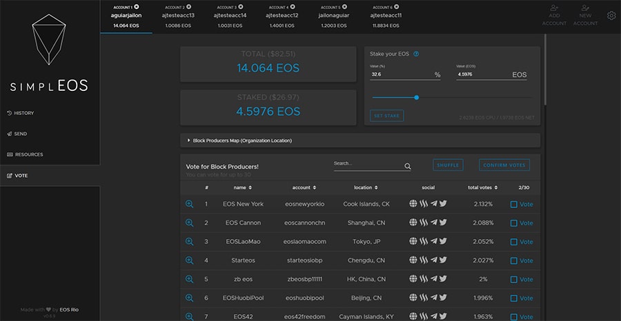The height and width of the screenshot is (321, 621).
Task: Click the Shuffle button
Action: tap(448, 165)
